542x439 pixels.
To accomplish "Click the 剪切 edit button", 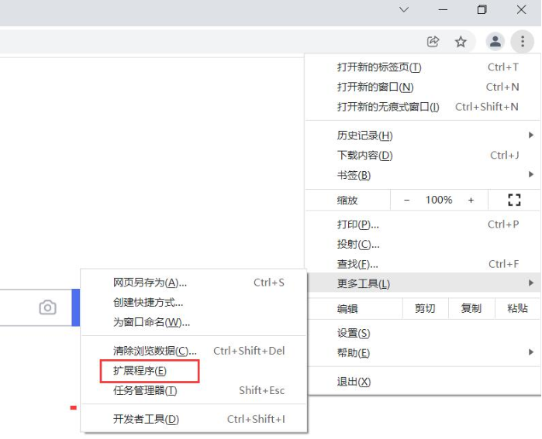I will 425,308.
